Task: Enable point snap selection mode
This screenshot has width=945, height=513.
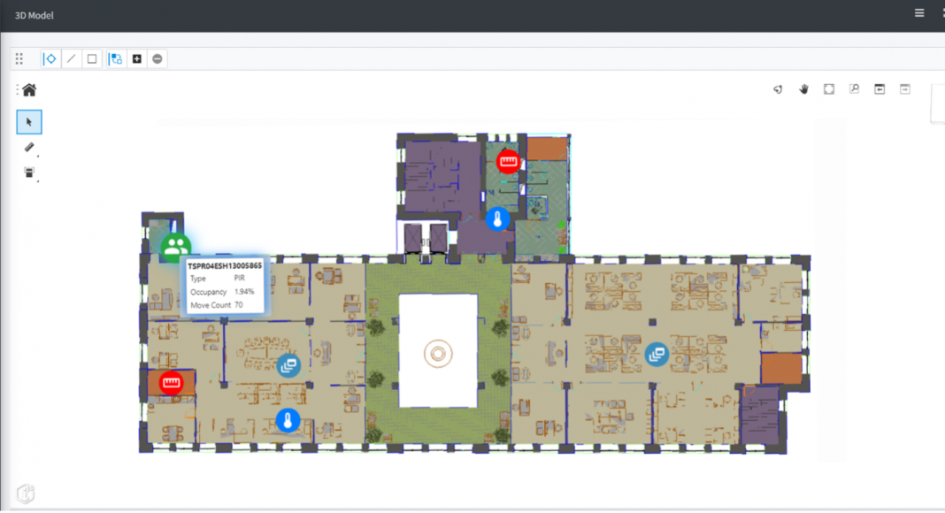Action: click(50, 59)
